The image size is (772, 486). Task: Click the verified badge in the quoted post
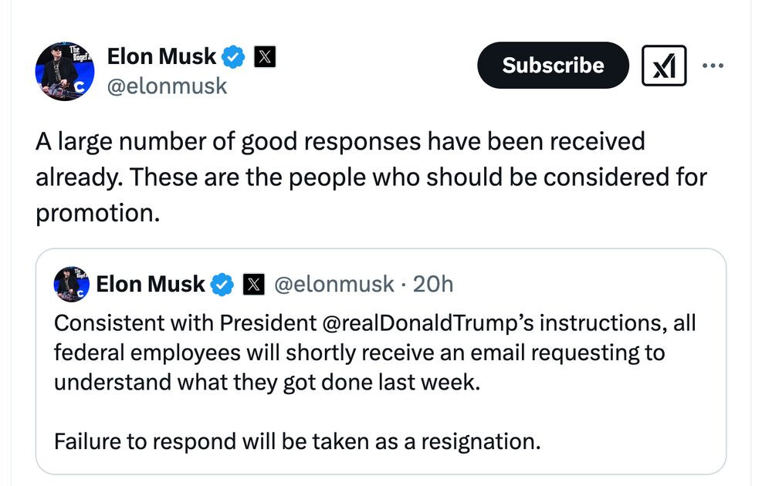(223, 285)
